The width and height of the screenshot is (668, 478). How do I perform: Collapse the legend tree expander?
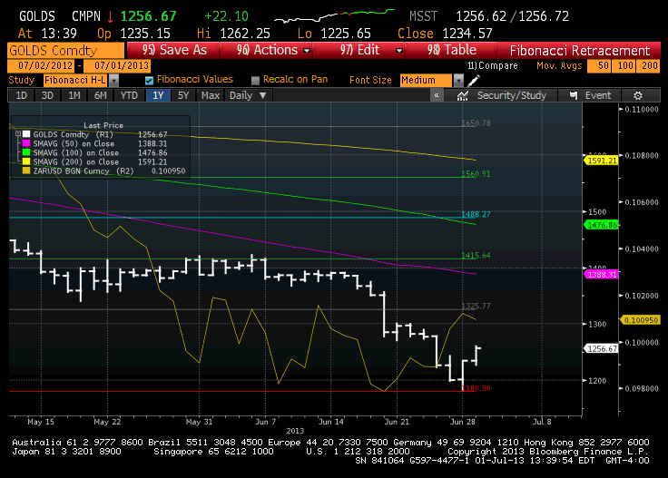(18, 134)
